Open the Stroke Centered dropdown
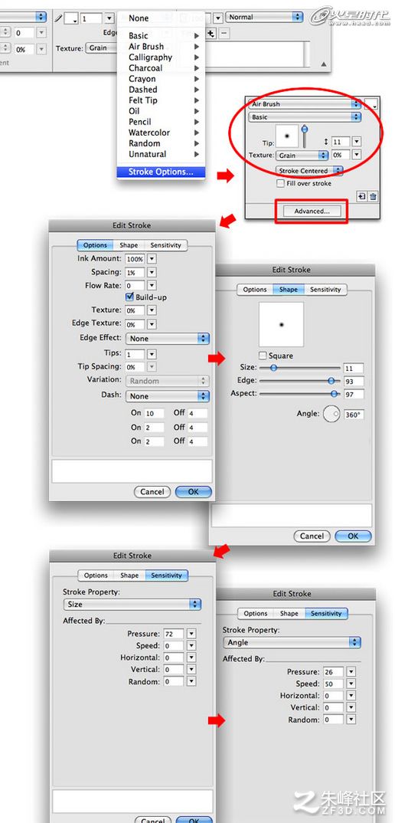Viewport: 395px width, 823px height. pyautogui.click(x=309, y=171)
